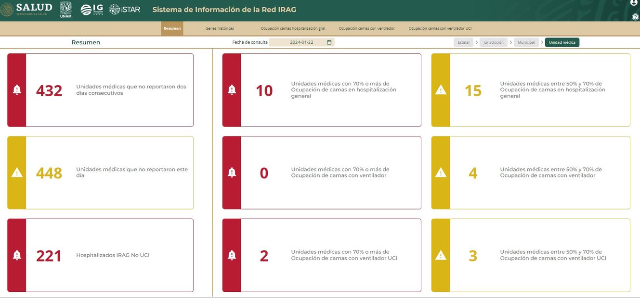The image size is (640, 298).
Task: Open the user account icon
Action: pyautogui.click(x=634, y=3)
